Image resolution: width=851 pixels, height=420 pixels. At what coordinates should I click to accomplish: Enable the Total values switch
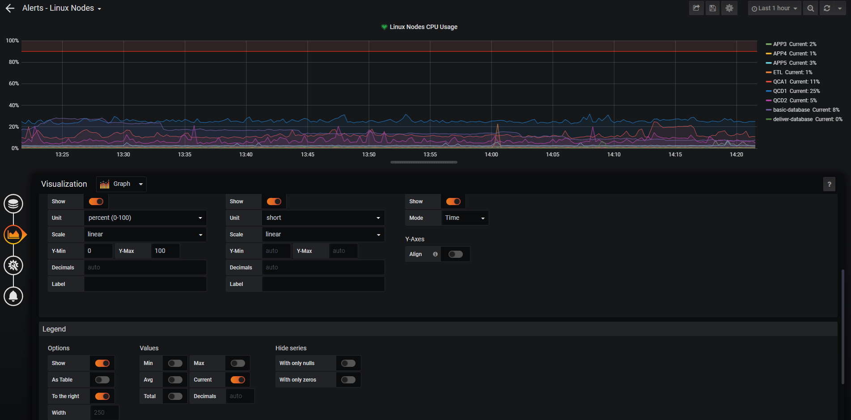click(x=175, y=396)
